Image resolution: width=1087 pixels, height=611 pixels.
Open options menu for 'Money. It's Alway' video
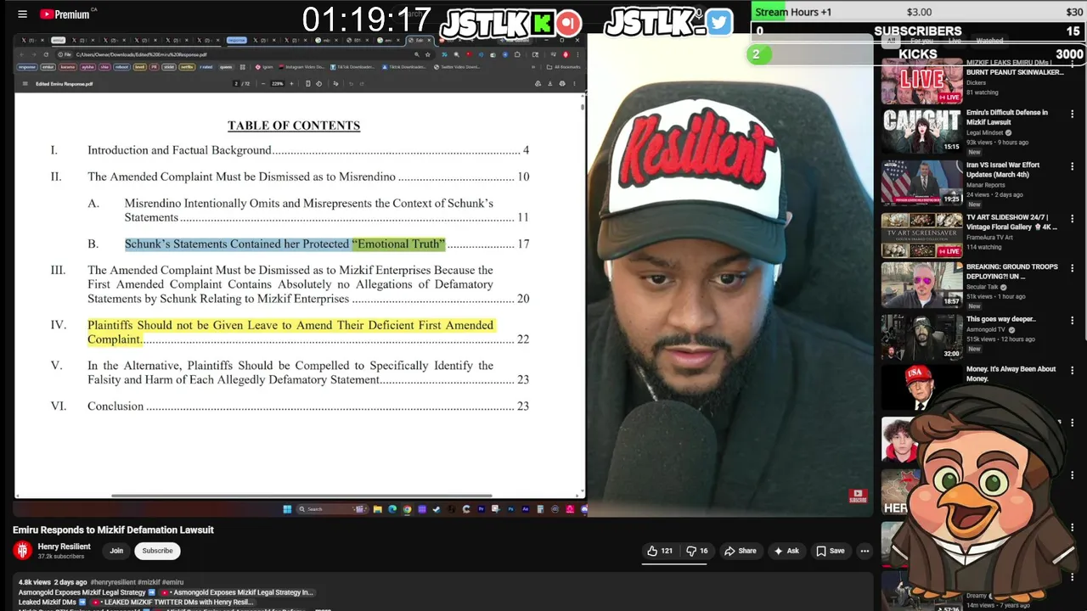pos(1073,371)
